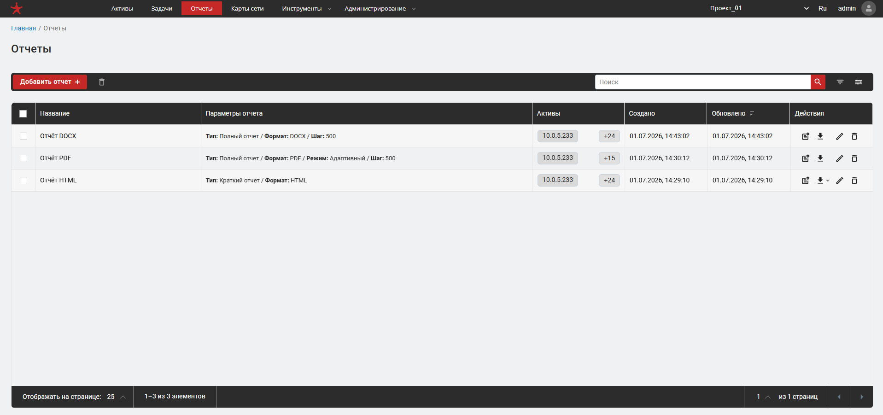Follow the Главная breadcrumb link
The image size is (883, 415).
(23, 28)
